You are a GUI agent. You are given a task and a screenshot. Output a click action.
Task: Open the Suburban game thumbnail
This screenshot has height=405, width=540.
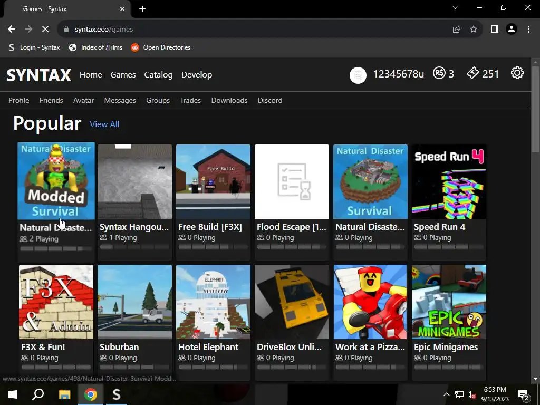click(x=134, y=302)
